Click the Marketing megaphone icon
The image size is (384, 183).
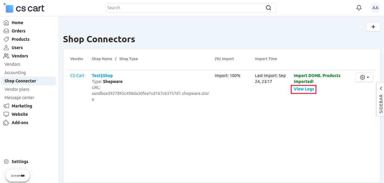click(x=7, y=106)
